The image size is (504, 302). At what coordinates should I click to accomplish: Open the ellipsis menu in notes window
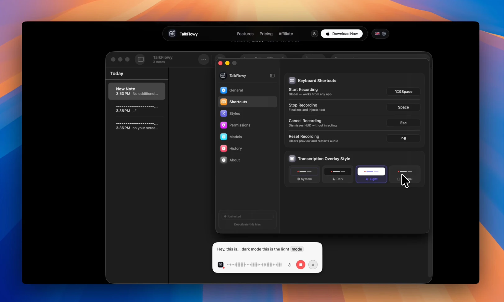pyautogui.click(x=204, y=59)
